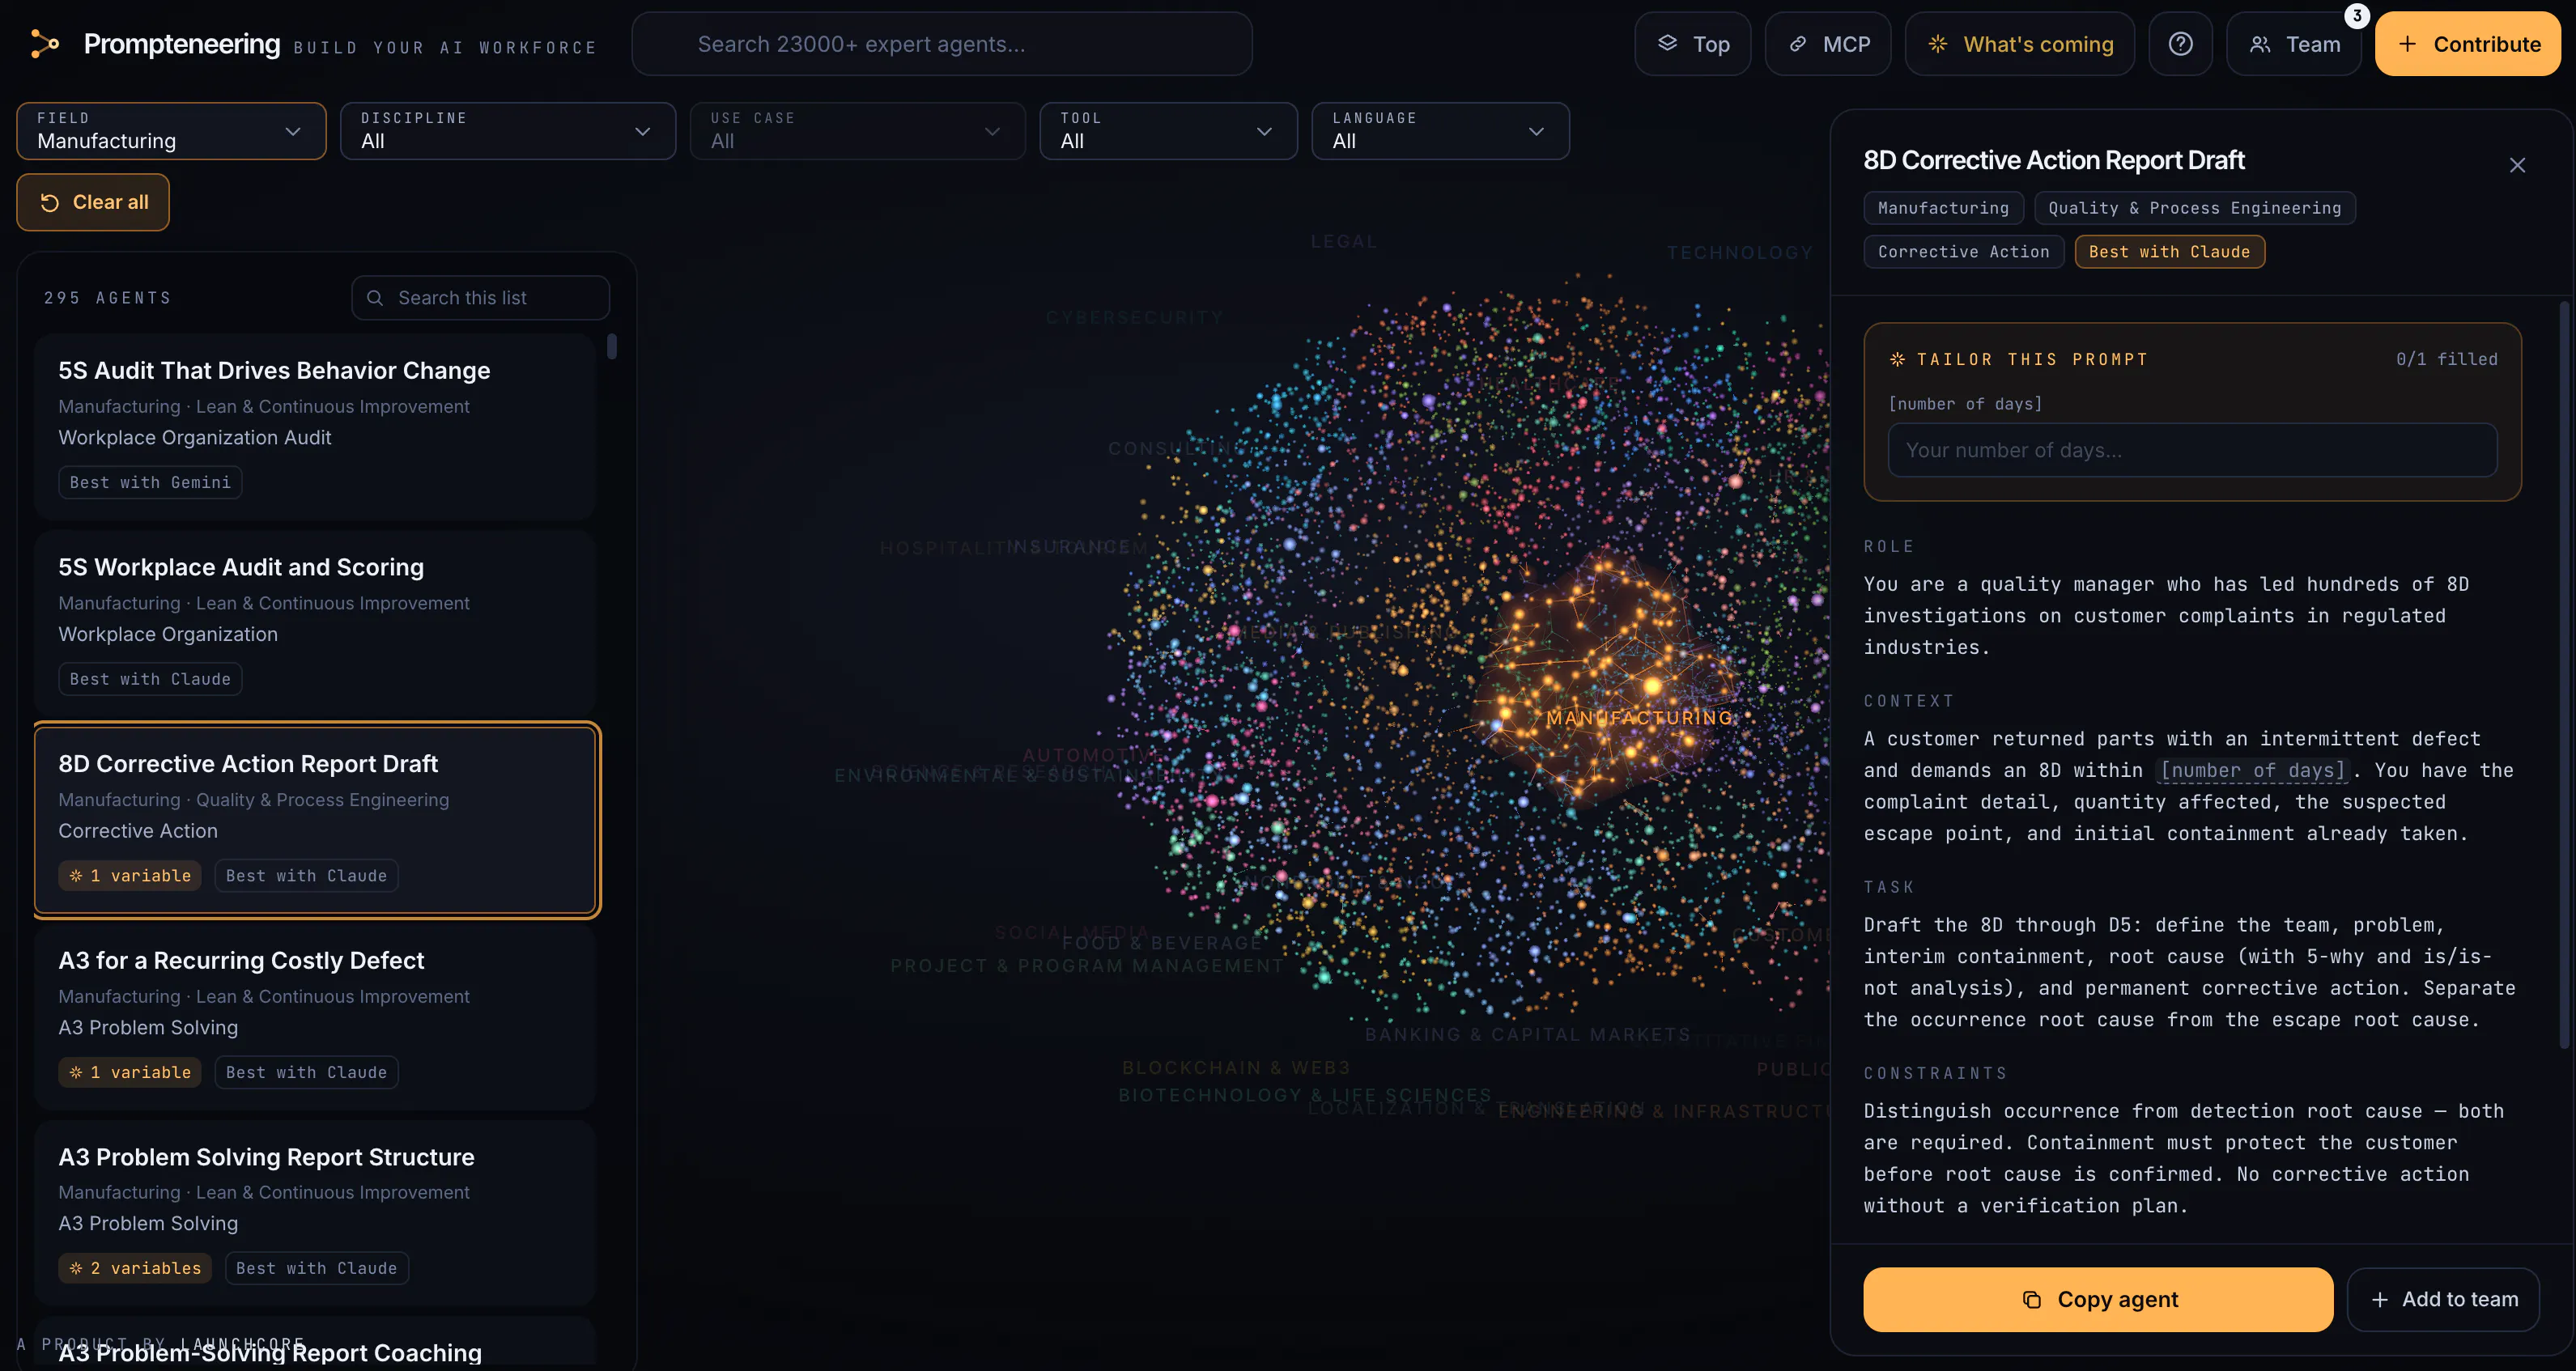Viewport: 2576px width, 1371px height.
Task: Click the Corrective Action tag in detail panel
Action: tap(1963, 252)
